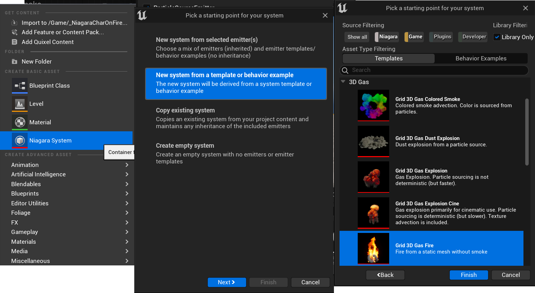The width and height of the screenshot is (535, 293).
Task: Click the blue Finish button in template picker
Action: pos(469,275)
